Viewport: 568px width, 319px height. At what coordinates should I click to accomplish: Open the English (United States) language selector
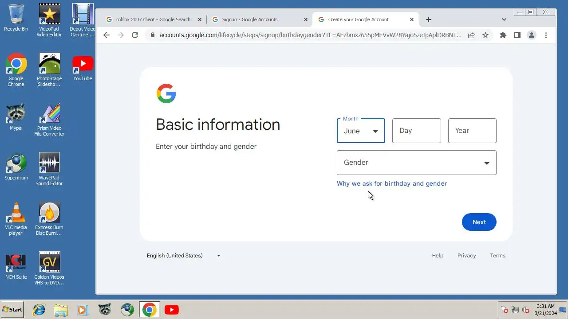tap(184, 256)
